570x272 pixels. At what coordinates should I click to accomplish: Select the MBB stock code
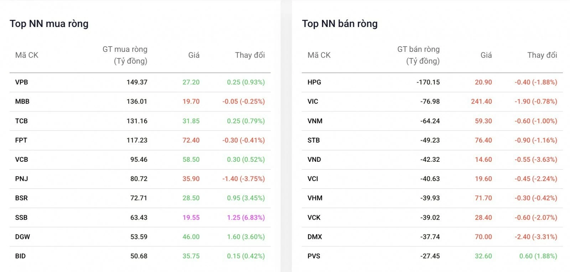pos(22,101)
